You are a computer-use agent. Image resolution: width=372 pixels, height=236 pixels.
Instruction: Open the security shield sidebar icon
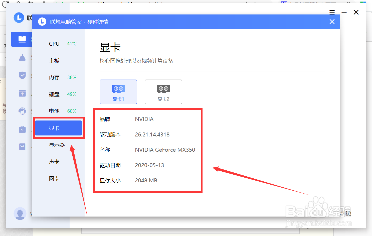click(x=22, y=75)
